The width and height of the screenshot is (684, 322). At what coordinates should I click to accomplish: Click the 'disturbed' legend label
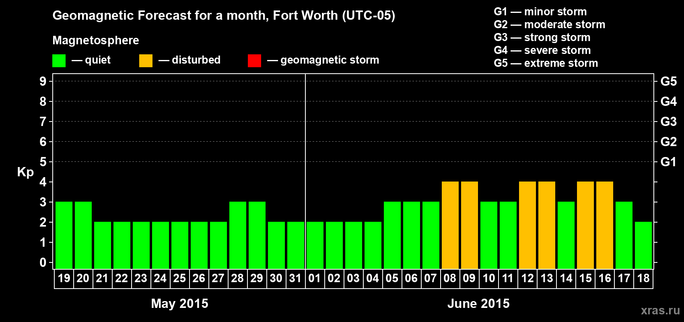tap(196, 60)
